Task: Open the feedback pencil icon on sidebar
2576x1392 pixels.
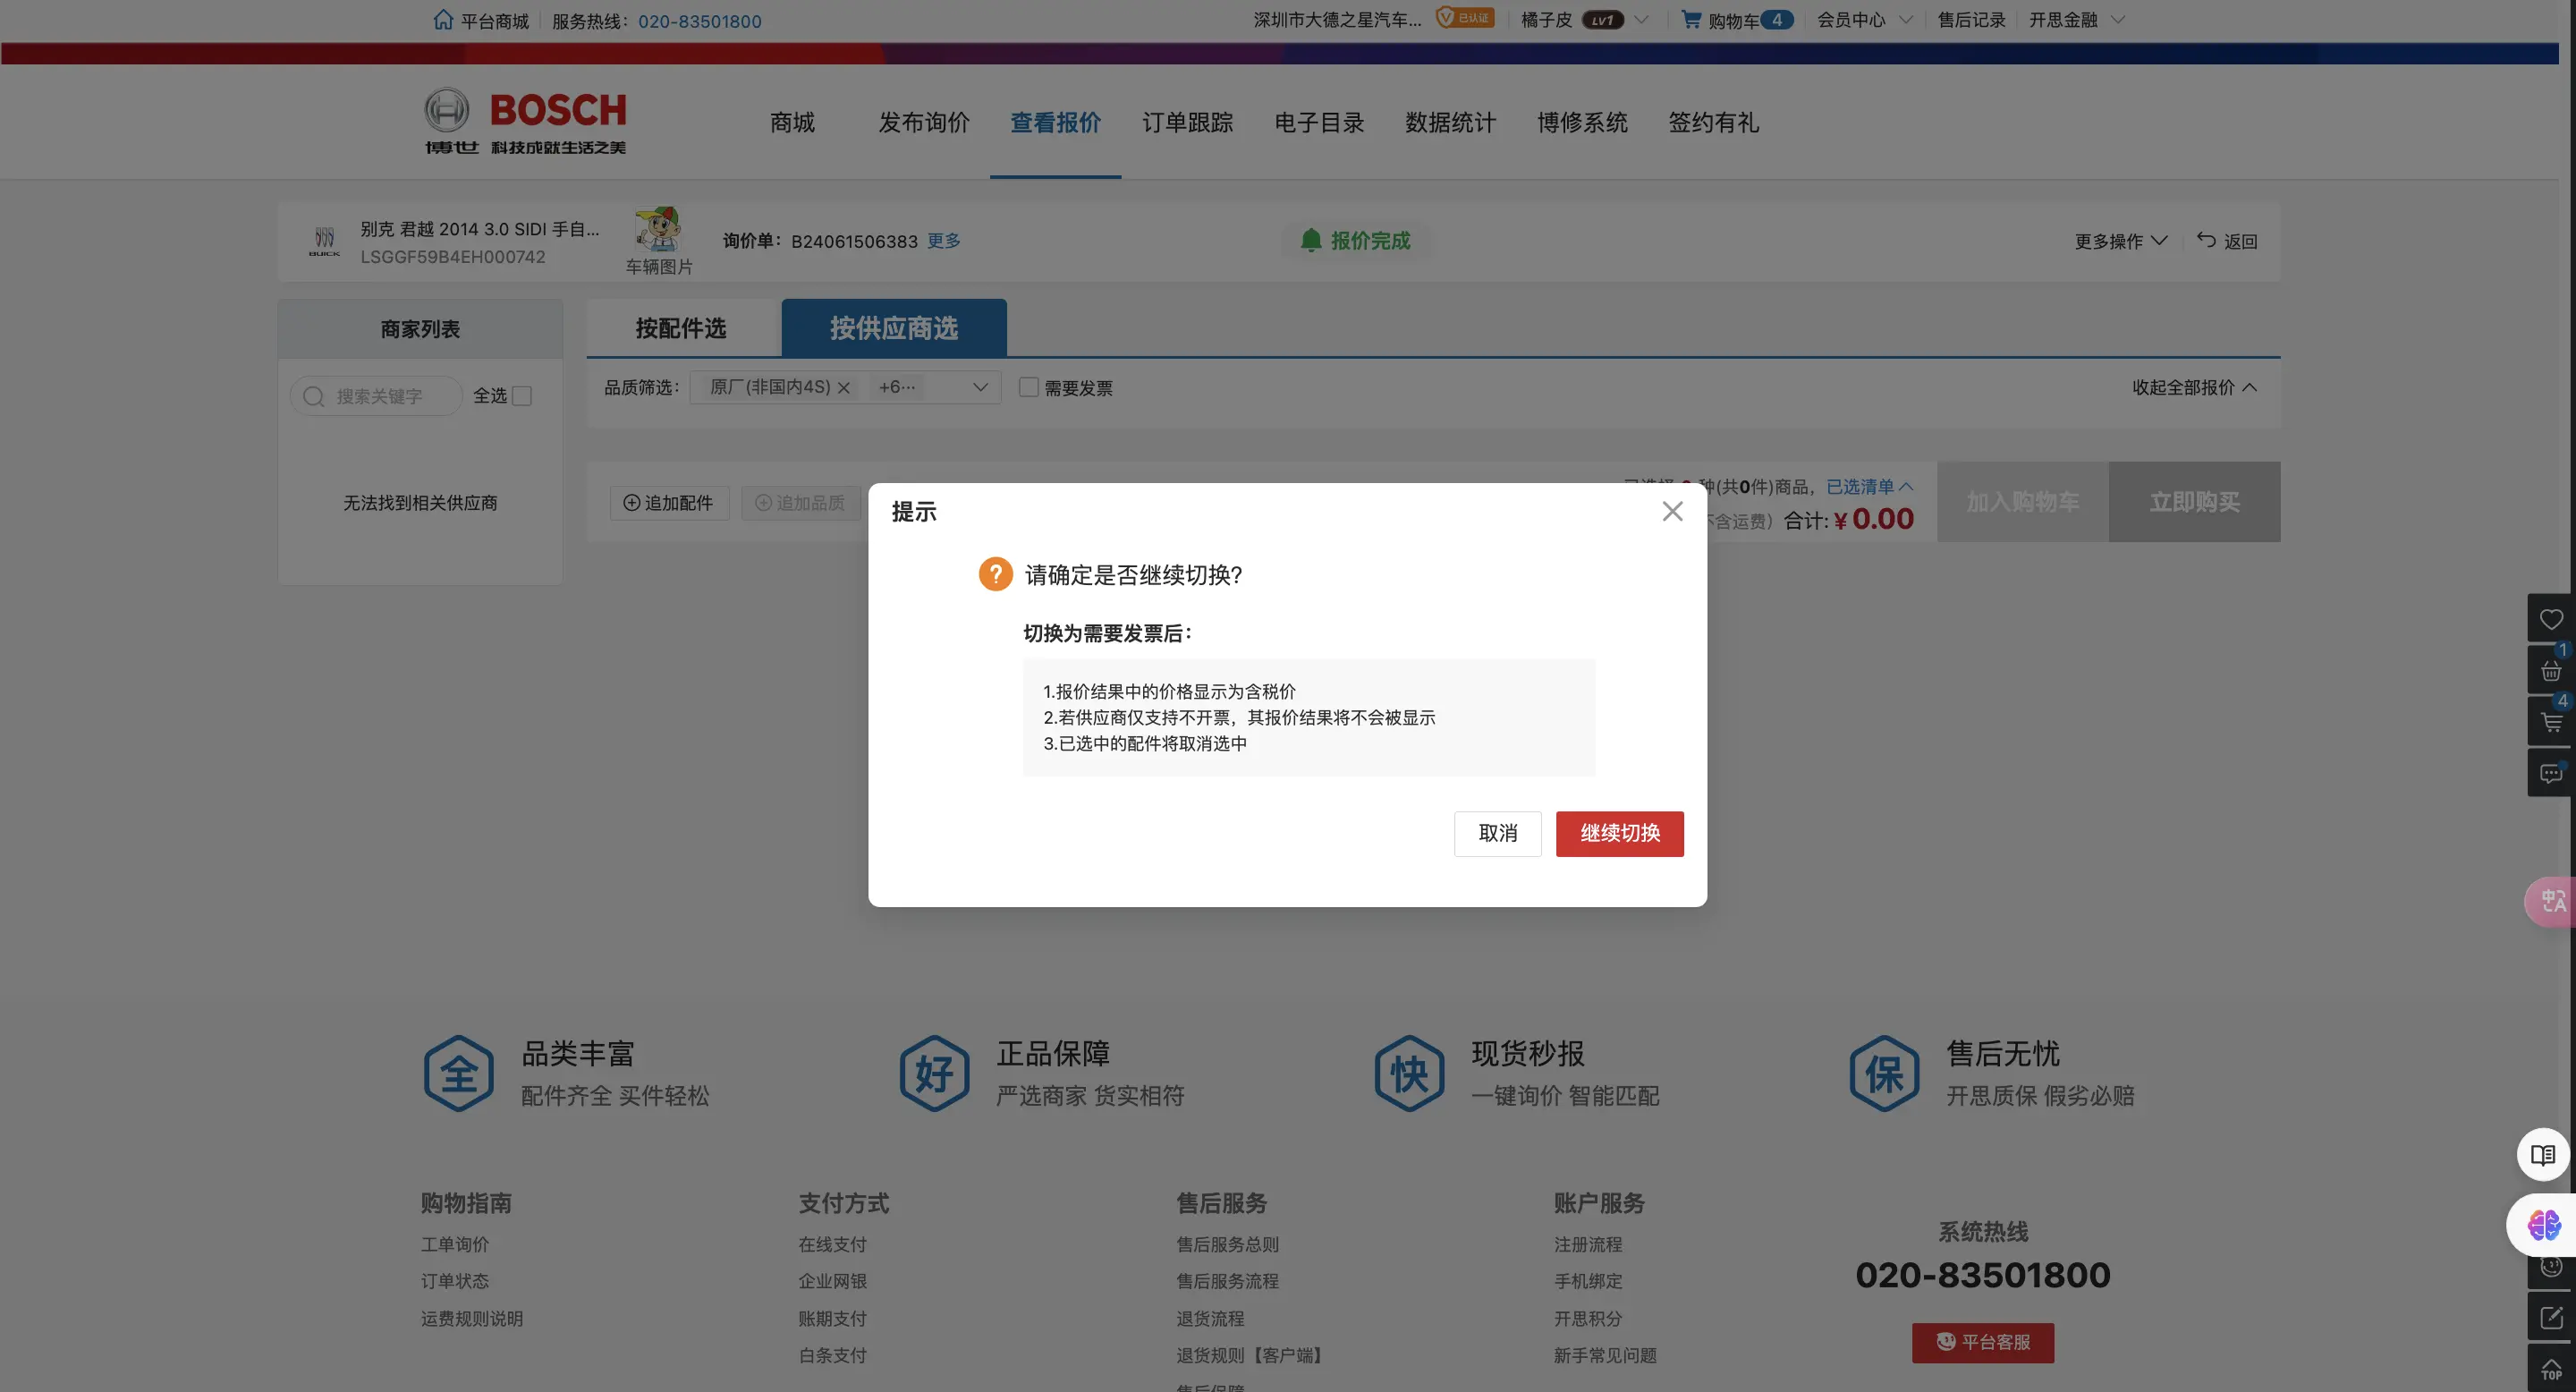Action: point(2551,1317)
